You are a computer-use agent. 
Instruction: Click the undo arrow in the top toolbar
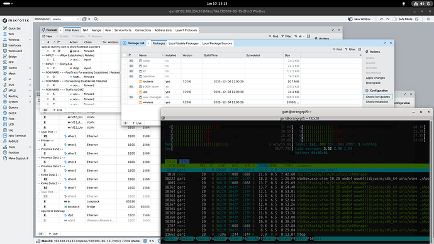(x=382, y=19)
